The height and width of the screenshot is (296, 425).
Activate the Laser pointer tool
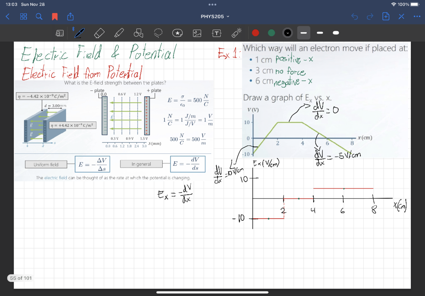click(x=237, y=33)
